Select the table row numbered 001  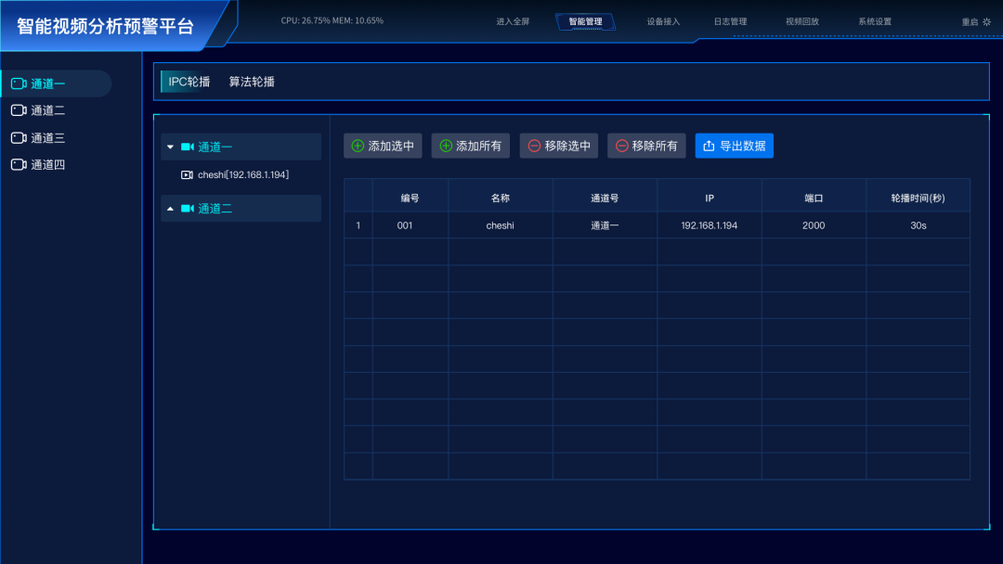click(x=656, y=225)
